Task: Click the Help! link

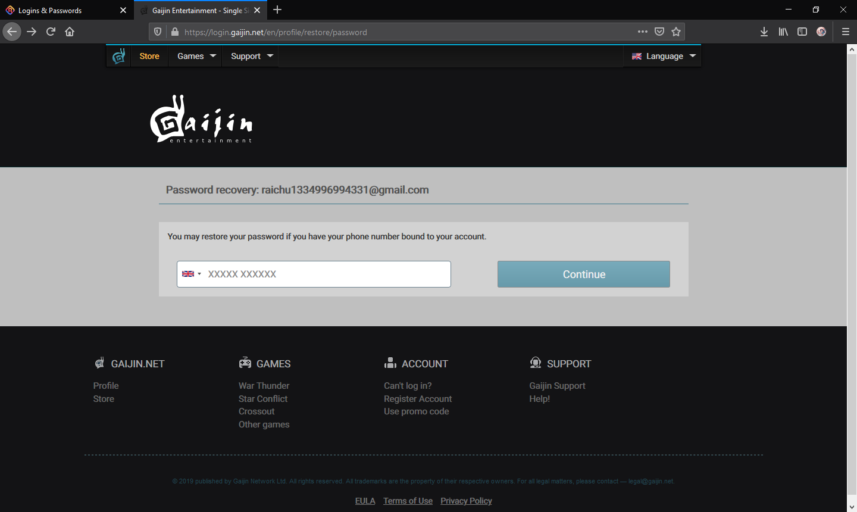Action: point(539,399)
